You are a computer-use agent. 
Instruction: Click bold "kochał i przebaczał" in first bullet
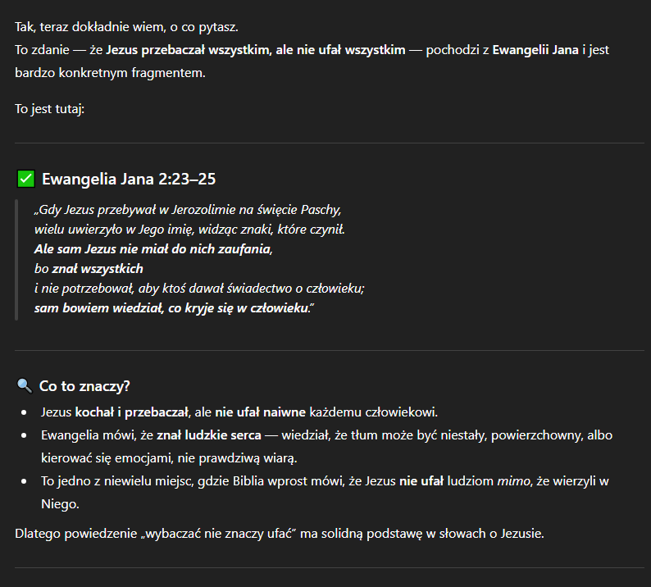point(132,411)
